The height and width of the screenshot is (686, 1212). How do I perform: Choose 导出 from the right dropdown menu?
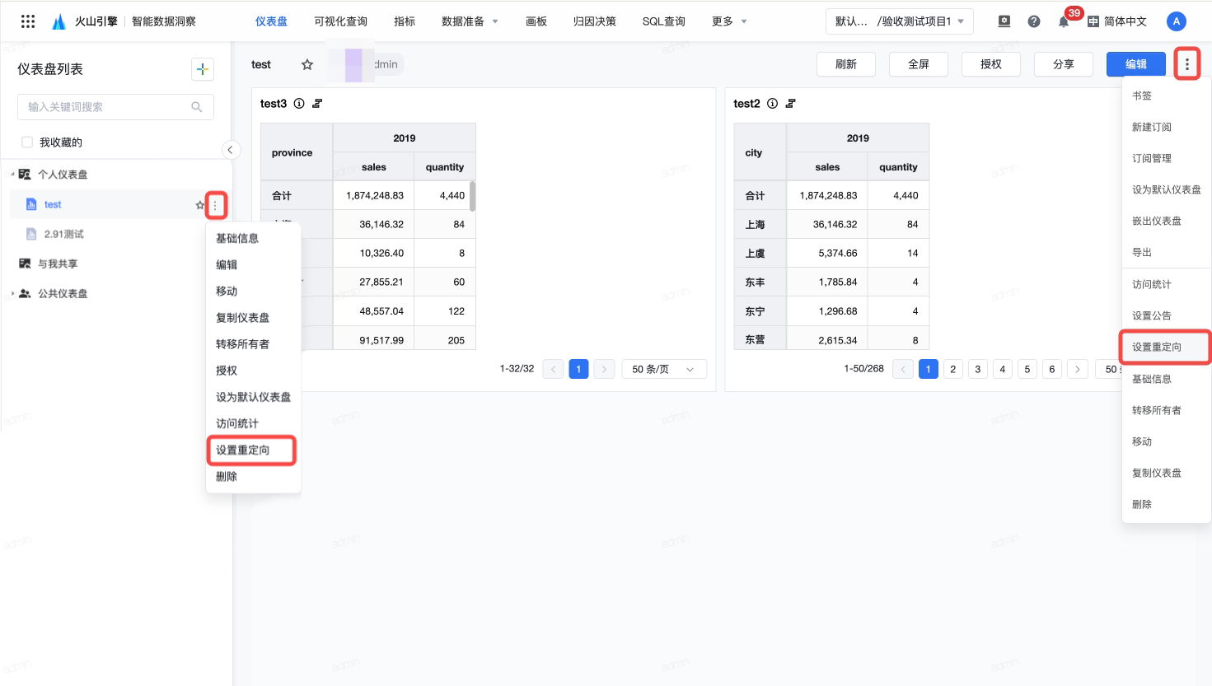[x=1142, y=253]
